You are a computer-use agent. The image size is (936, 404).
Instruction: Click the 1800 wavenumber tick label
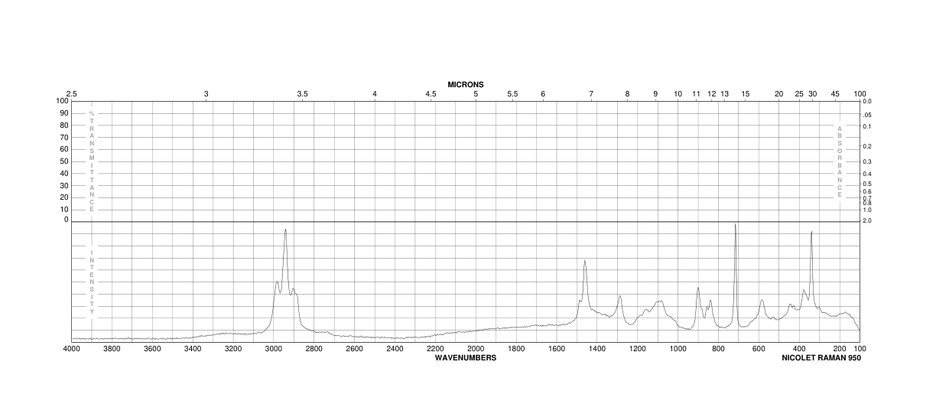click(516, 349)
